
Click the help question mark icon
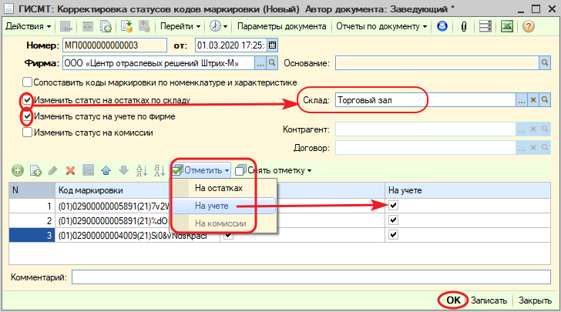tap(529, 26)
